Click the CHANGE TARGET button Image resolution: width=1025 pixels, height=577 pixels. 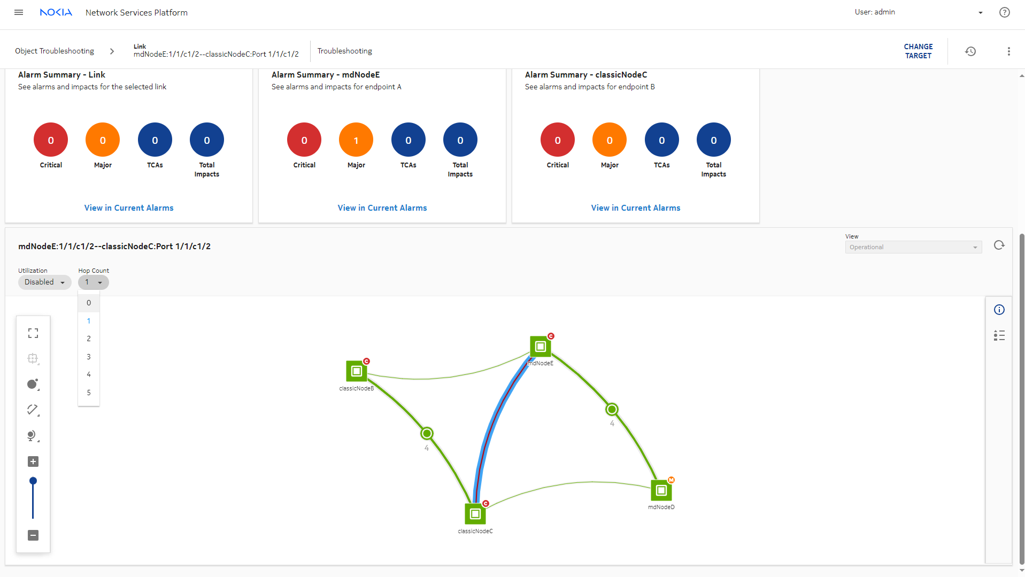tap(918, 51)
